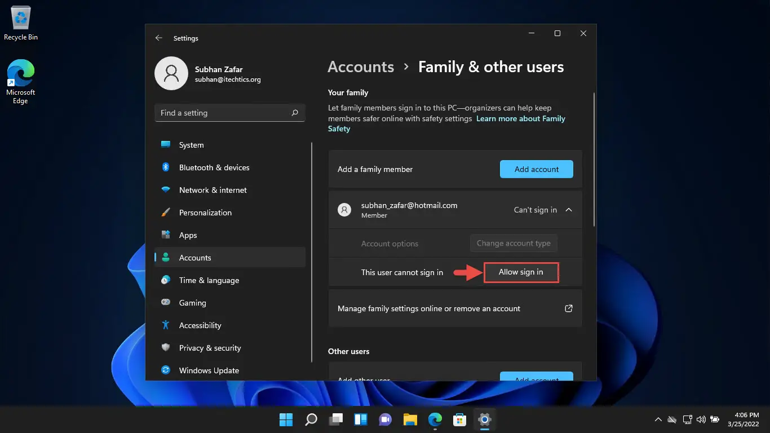
Task: Open File Explorer from the taskbar
Action: (x=410, y=419)
